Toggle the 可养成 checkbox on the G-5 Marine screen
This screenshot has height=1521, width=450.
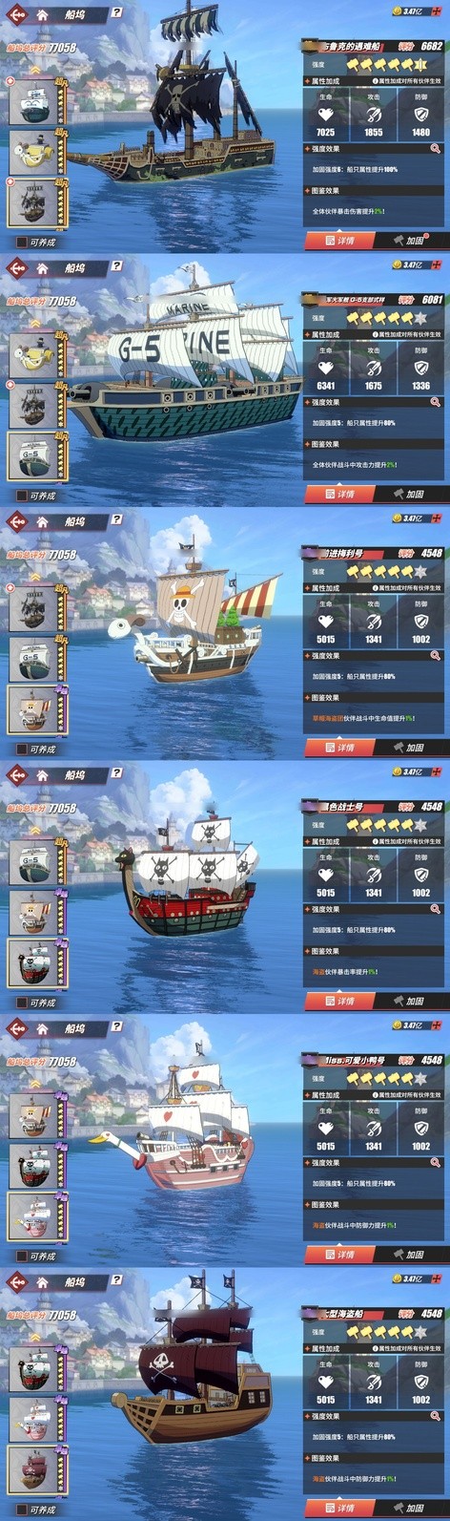tap(21, 496)
